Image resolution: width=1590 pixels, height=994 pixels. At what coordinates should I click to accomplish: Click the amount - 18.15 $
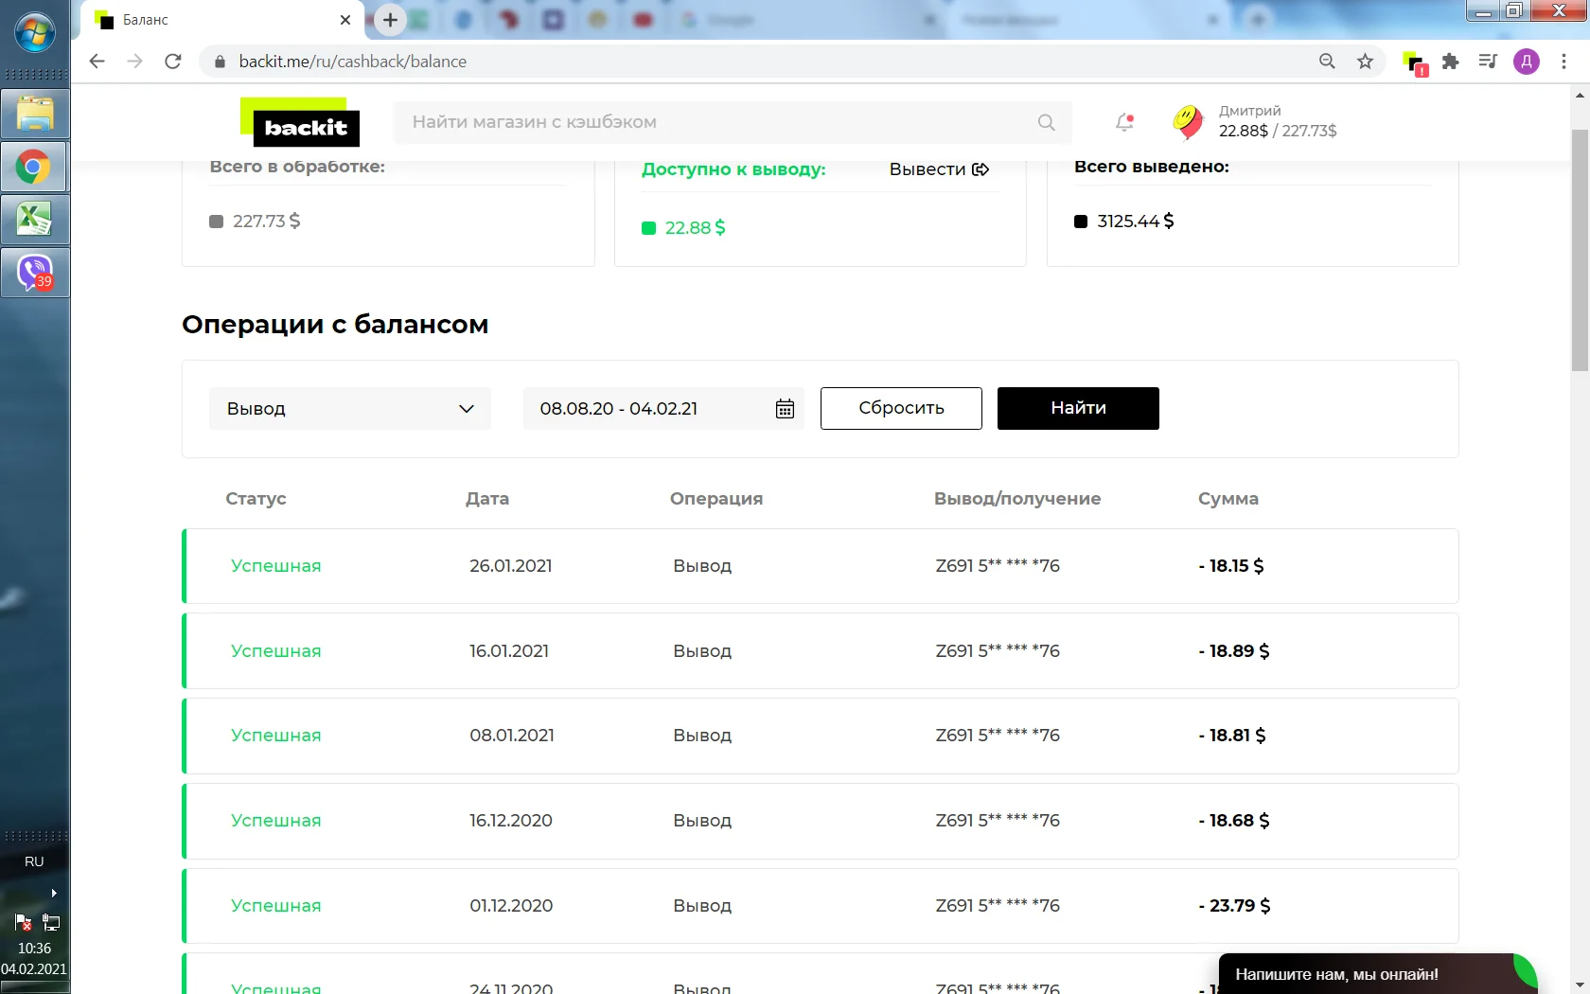point(1231,566)
